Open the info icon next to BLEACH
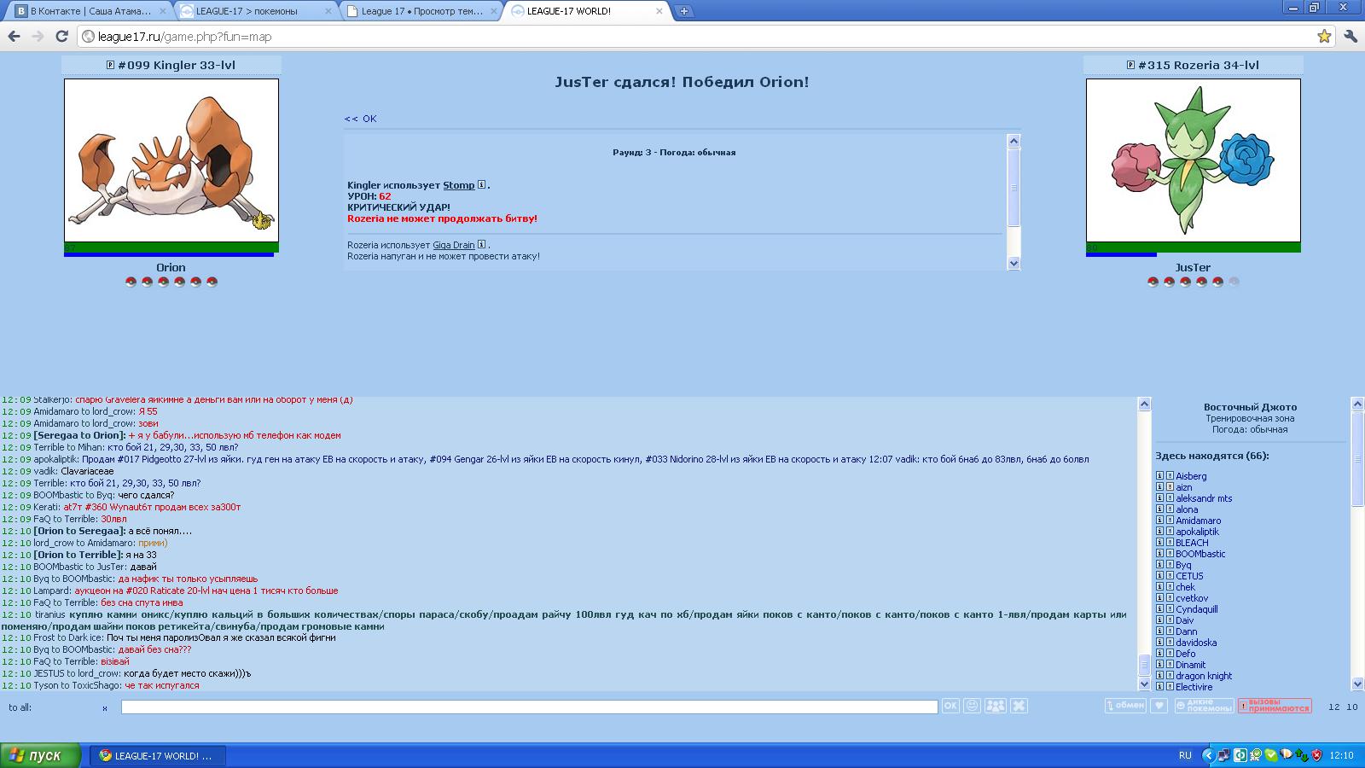 click(1159, 543)
